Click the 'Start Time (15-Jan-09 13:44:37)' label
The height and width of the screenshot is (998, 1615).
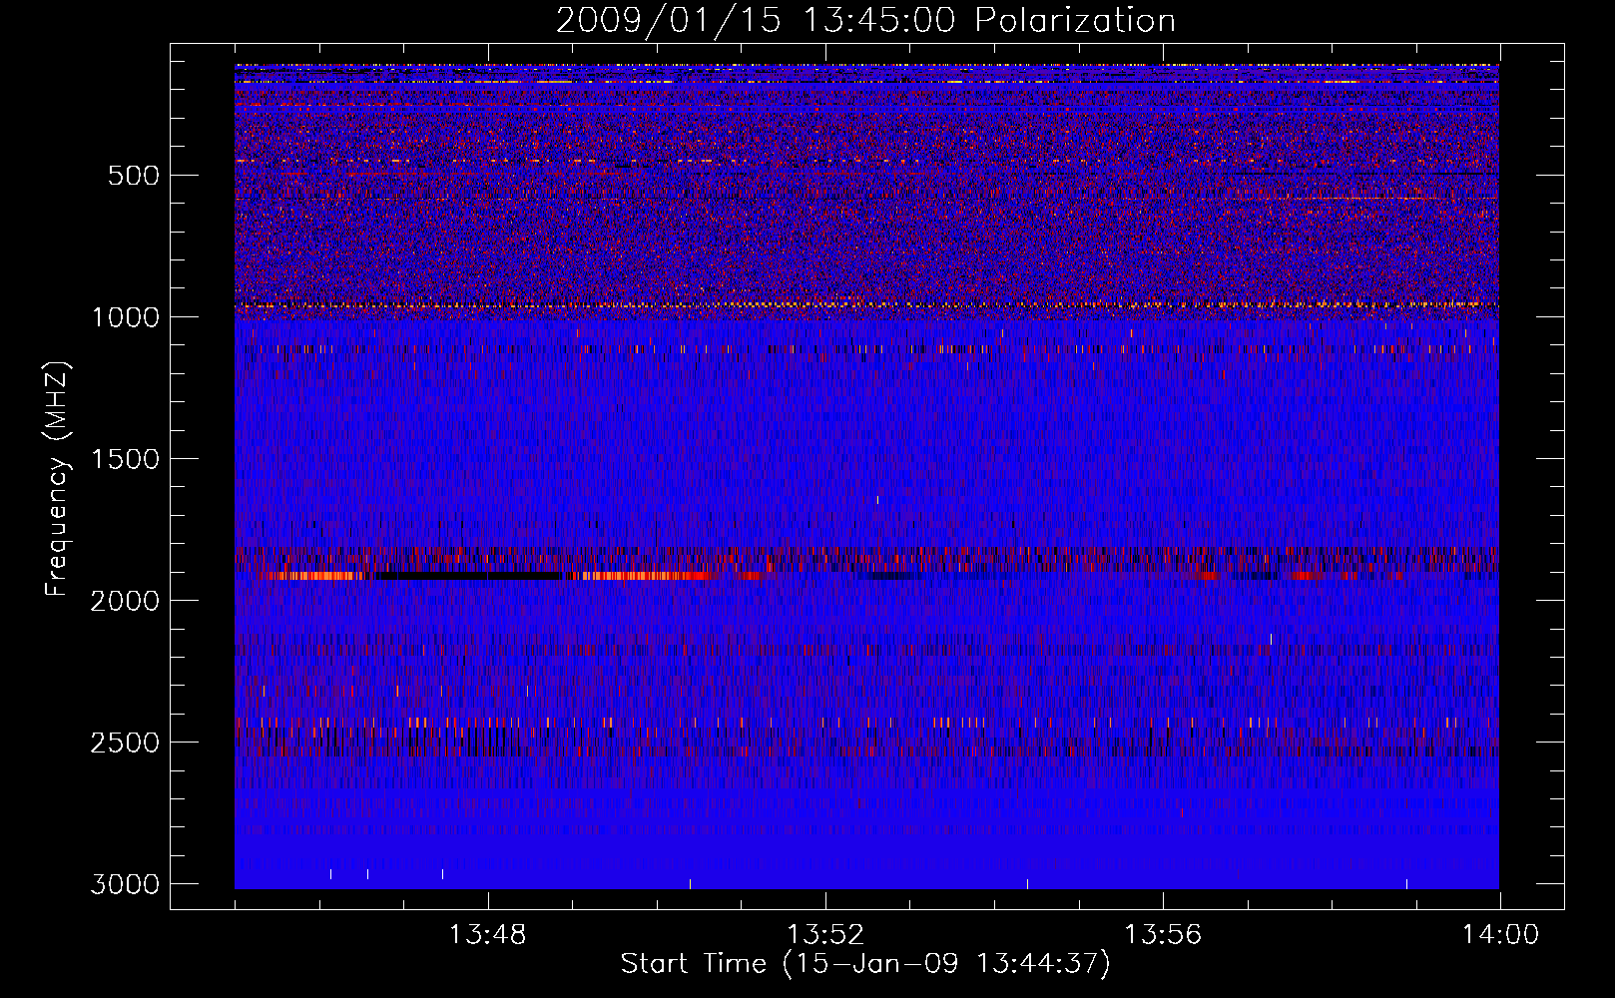[865, 964]
